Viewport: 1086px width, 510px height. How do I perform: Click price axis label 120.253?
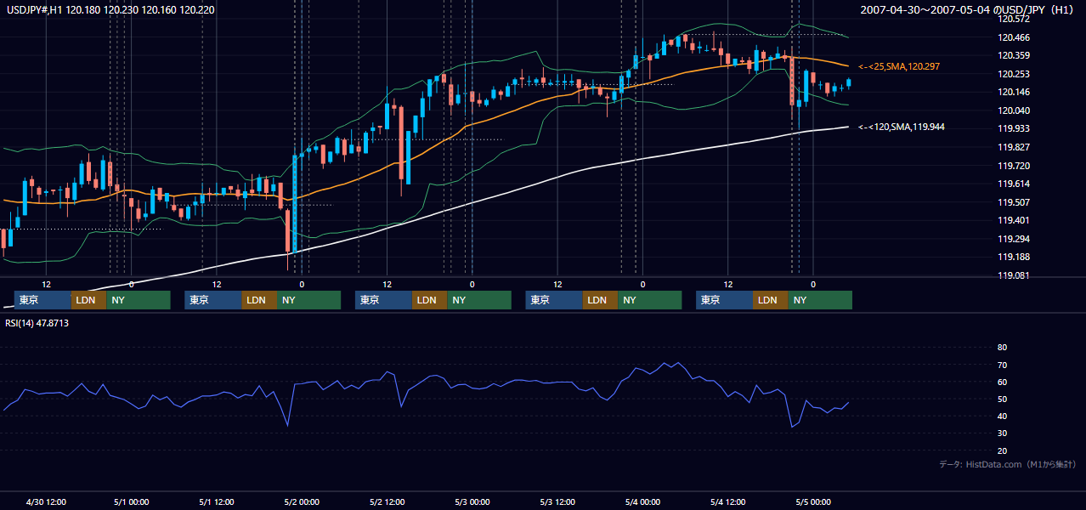(1015, 74)
